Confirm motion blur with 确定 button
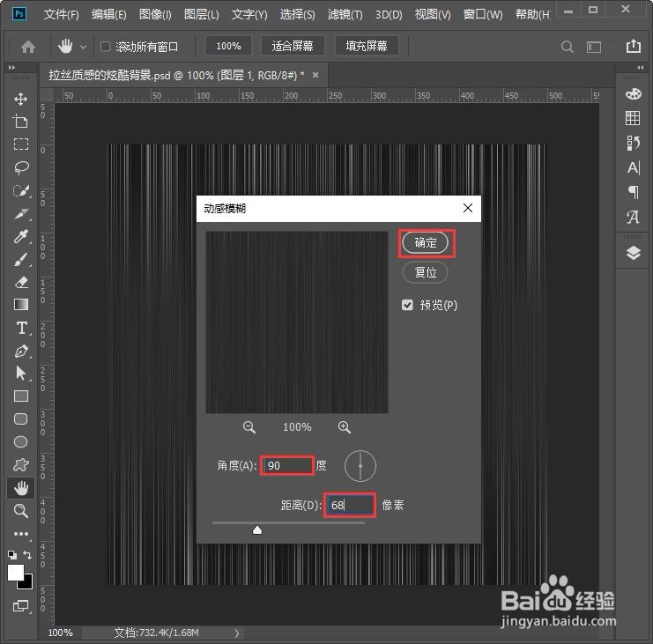Viewport: 653px width, 644px height. click(x=426, y=242)
